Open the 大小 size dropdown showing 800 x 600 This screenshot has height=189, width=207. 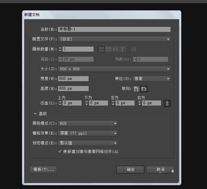[x=114, y=69]
